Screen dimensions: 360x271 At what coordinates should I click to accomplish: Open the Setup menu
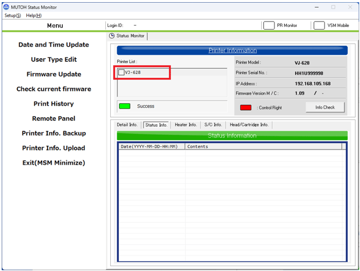coord(13,16)
